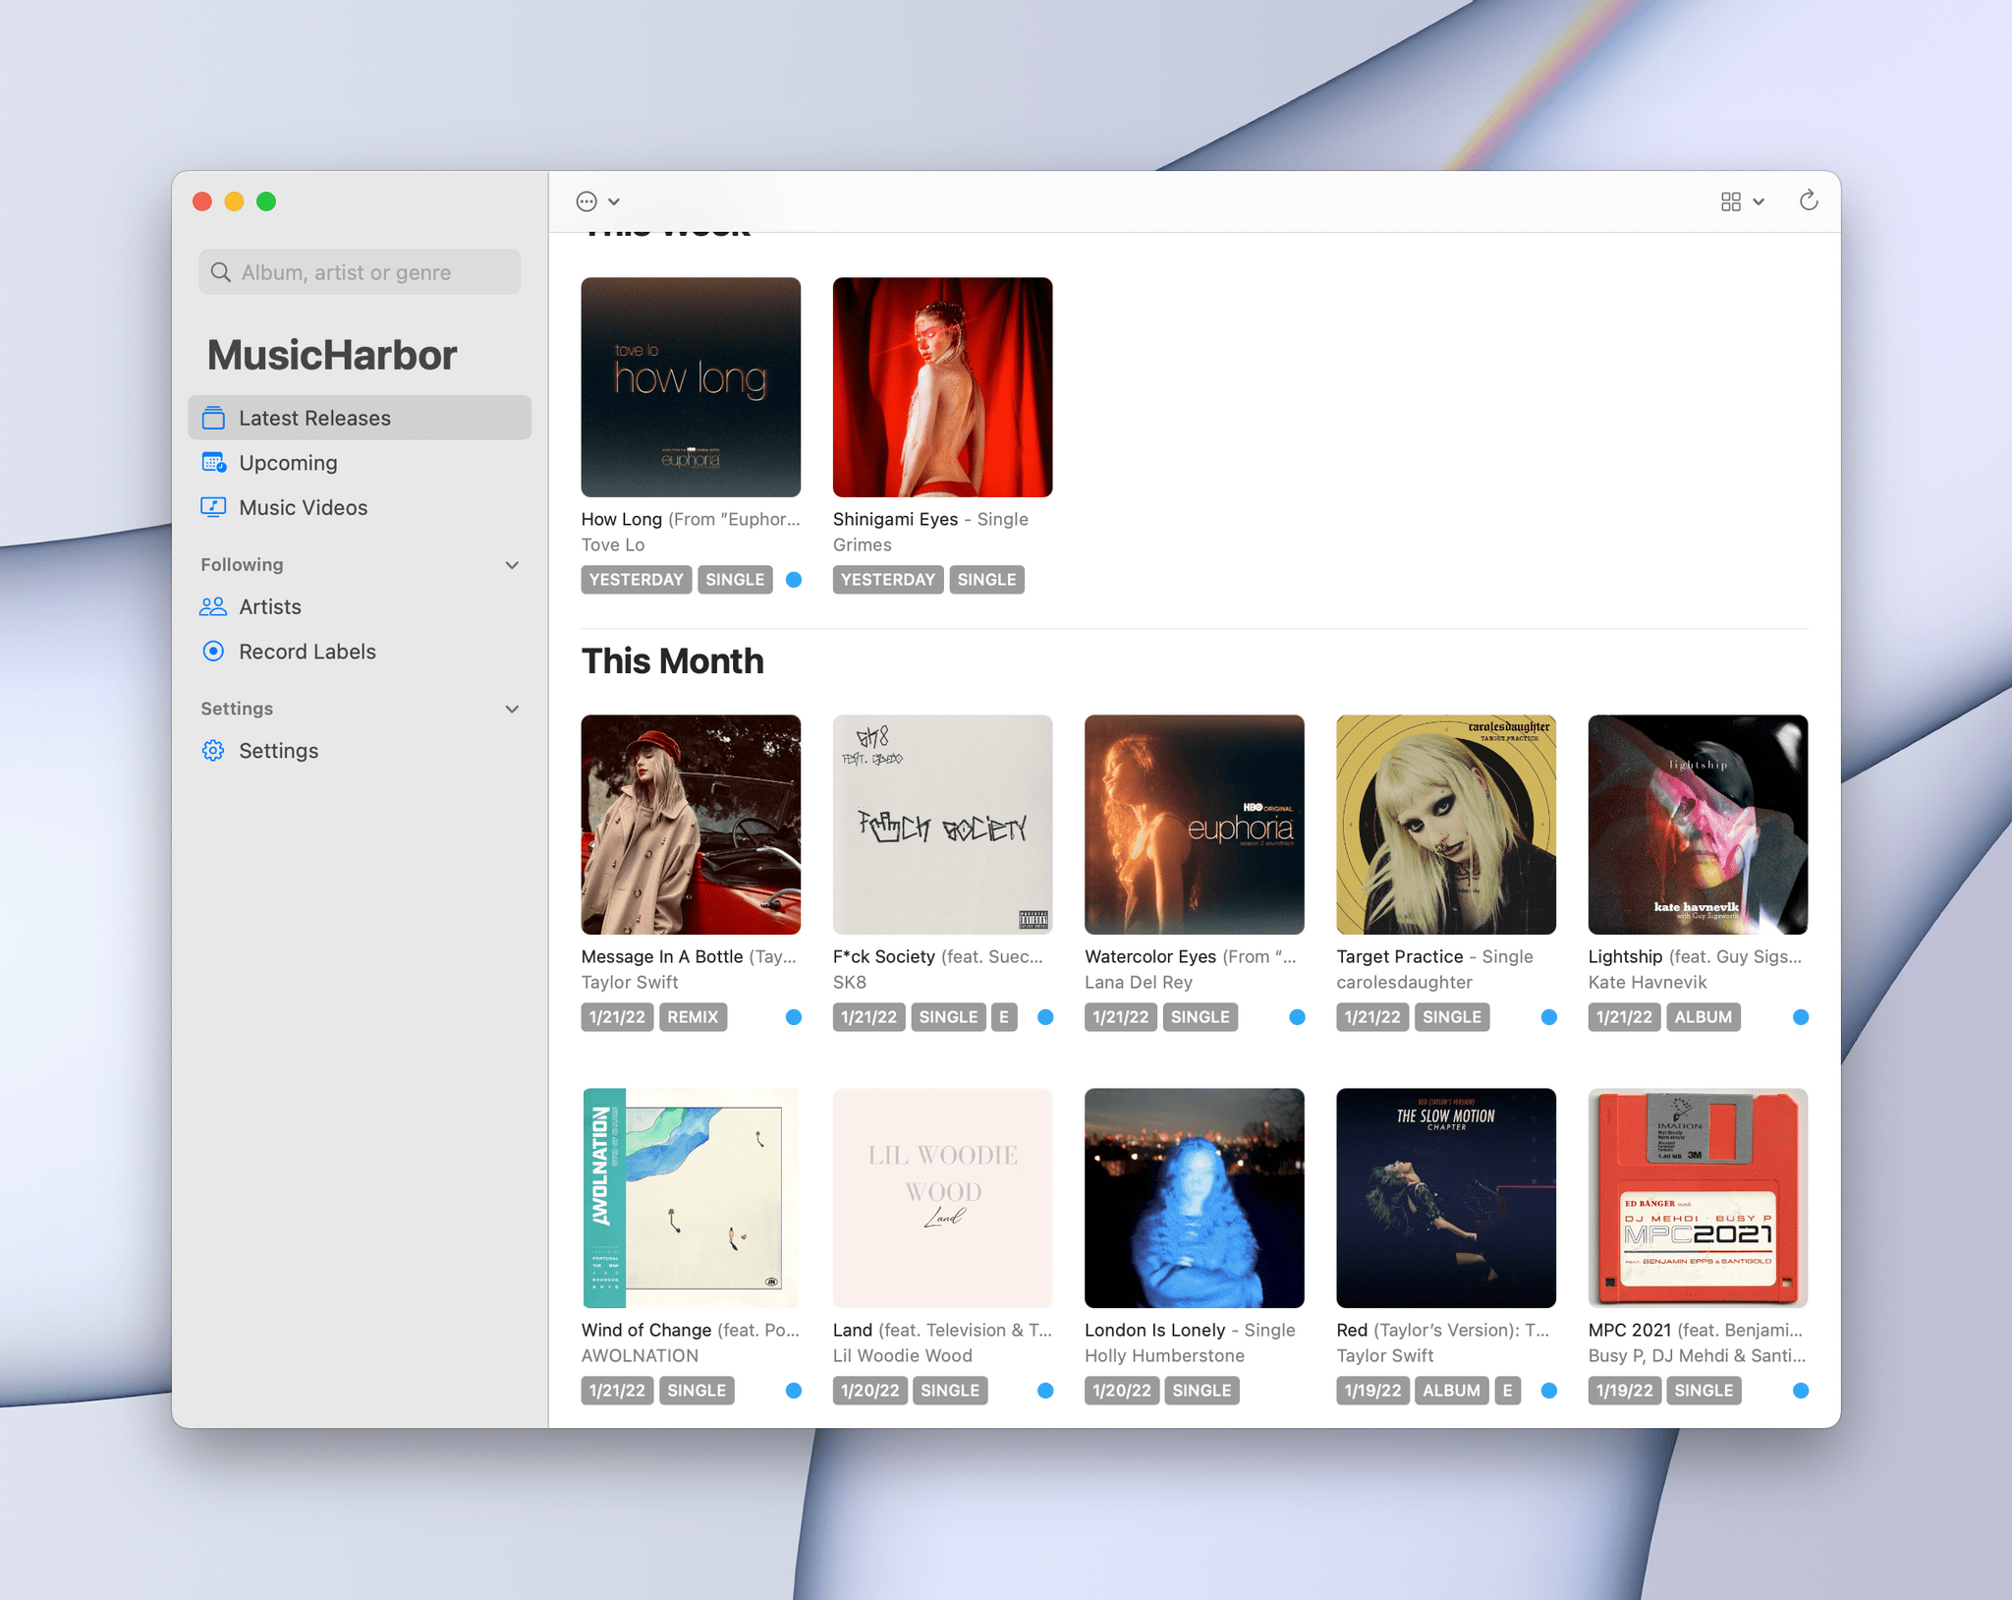Click the Grimes artist name
This screenshot has height=1600, width=2012.
click(x=863, y=544)
